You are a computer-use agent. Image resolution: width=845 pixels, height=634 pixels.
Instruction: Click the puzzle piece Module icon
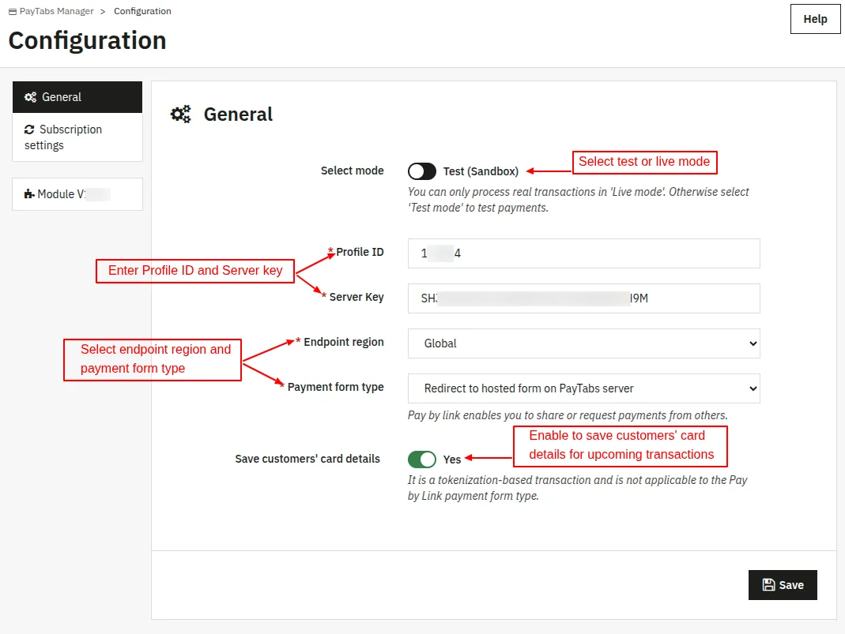coord(29,194)
